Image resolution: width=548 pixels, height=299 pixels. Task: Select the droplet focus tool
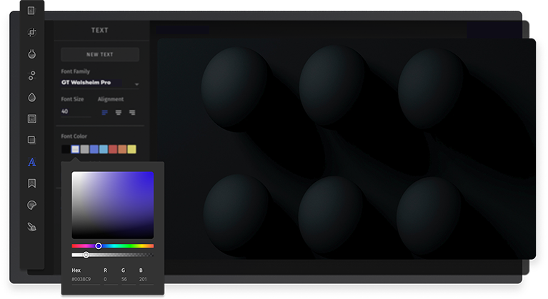[x=32, y=97]
